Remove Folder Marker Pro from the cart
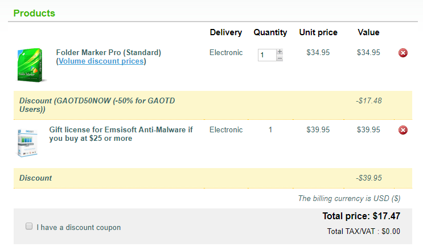Viewport: 423px width, 251px height. [403, 53]
